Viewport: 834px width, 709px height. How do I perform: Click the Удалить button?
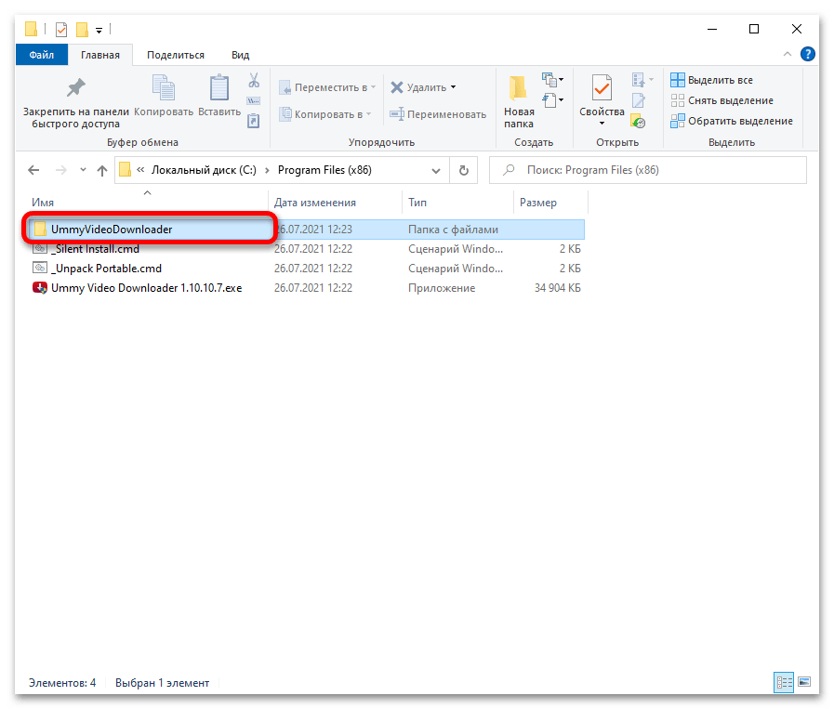[x=418, y=87]
